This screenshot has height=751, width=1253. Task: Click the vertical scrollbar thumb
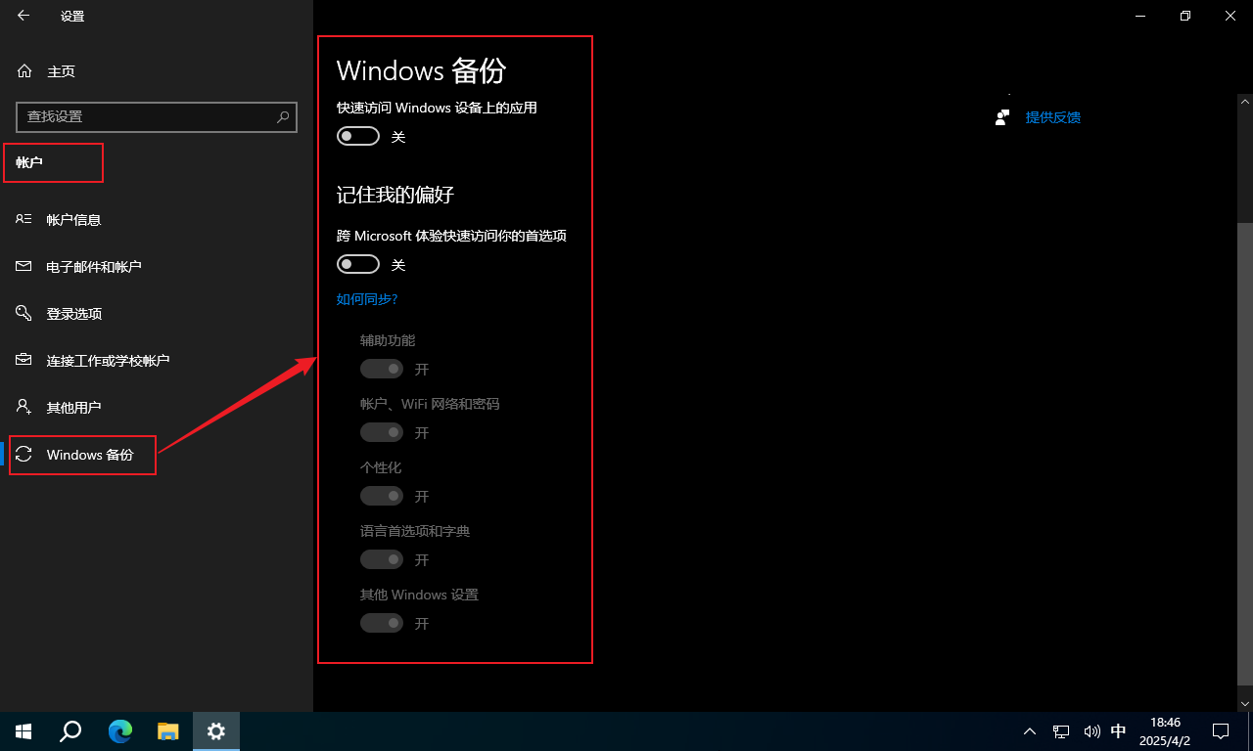pos(1244,454)
